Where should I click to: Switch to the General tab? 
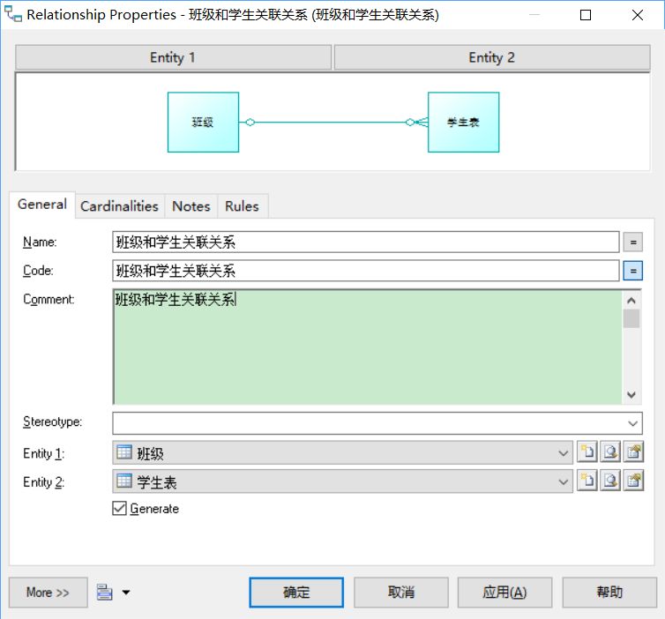[42, 205]
